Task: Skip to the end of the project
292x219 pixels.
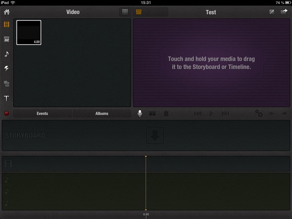Action: click(x=225, y=113)
